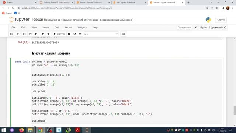Open the View menu

[34, 27]
